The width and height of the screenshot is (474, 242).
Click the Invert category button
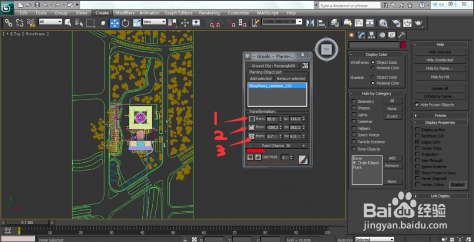pyautogui.click(x=392, y=117)
